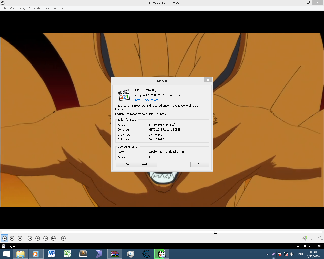Open the Navigate menu
324x259 pixels.
[x=35, y=8]
